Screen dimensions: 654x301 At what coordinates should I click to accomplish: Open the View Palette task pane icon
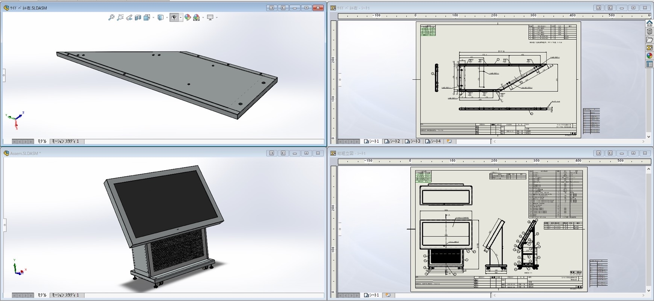pos(649,48)
